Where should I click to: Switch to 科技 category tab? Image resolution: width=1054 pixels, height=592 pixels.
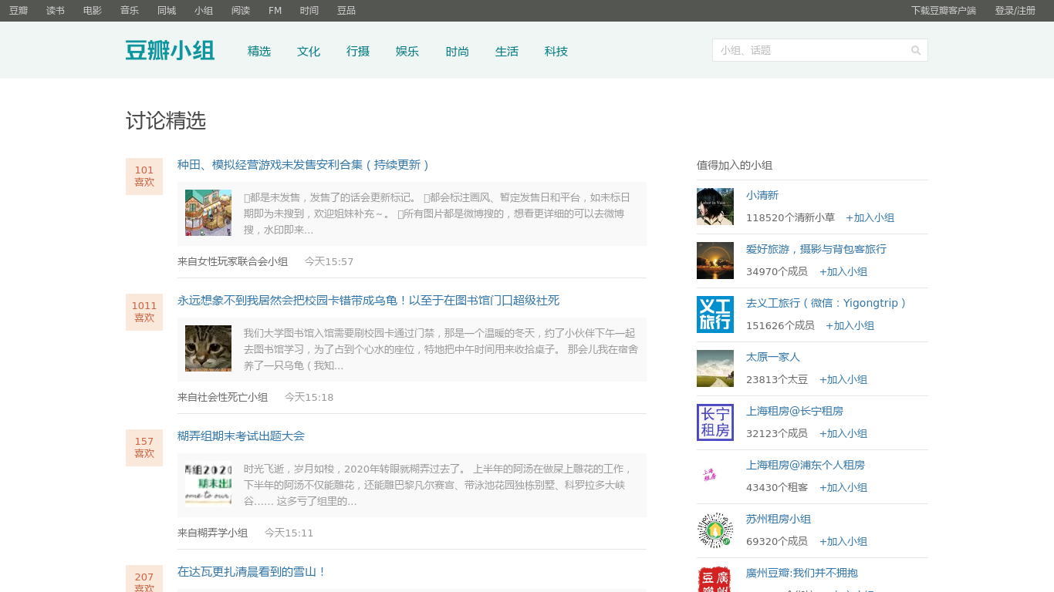click(556, 51)
